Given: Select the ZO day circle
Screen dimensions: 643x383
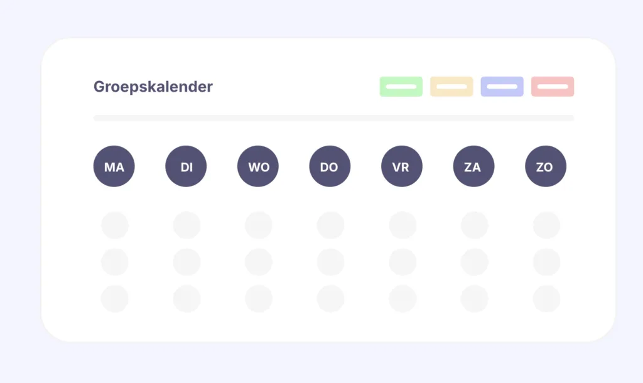Looking at the screenshot, I should point(546,166).
